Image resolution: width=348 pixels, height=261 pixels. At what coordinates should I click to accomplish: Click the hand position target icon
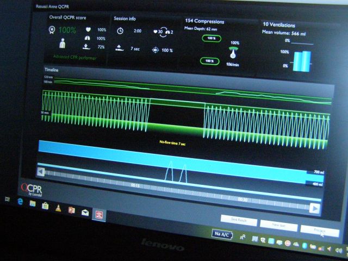(x=156, y=50)
